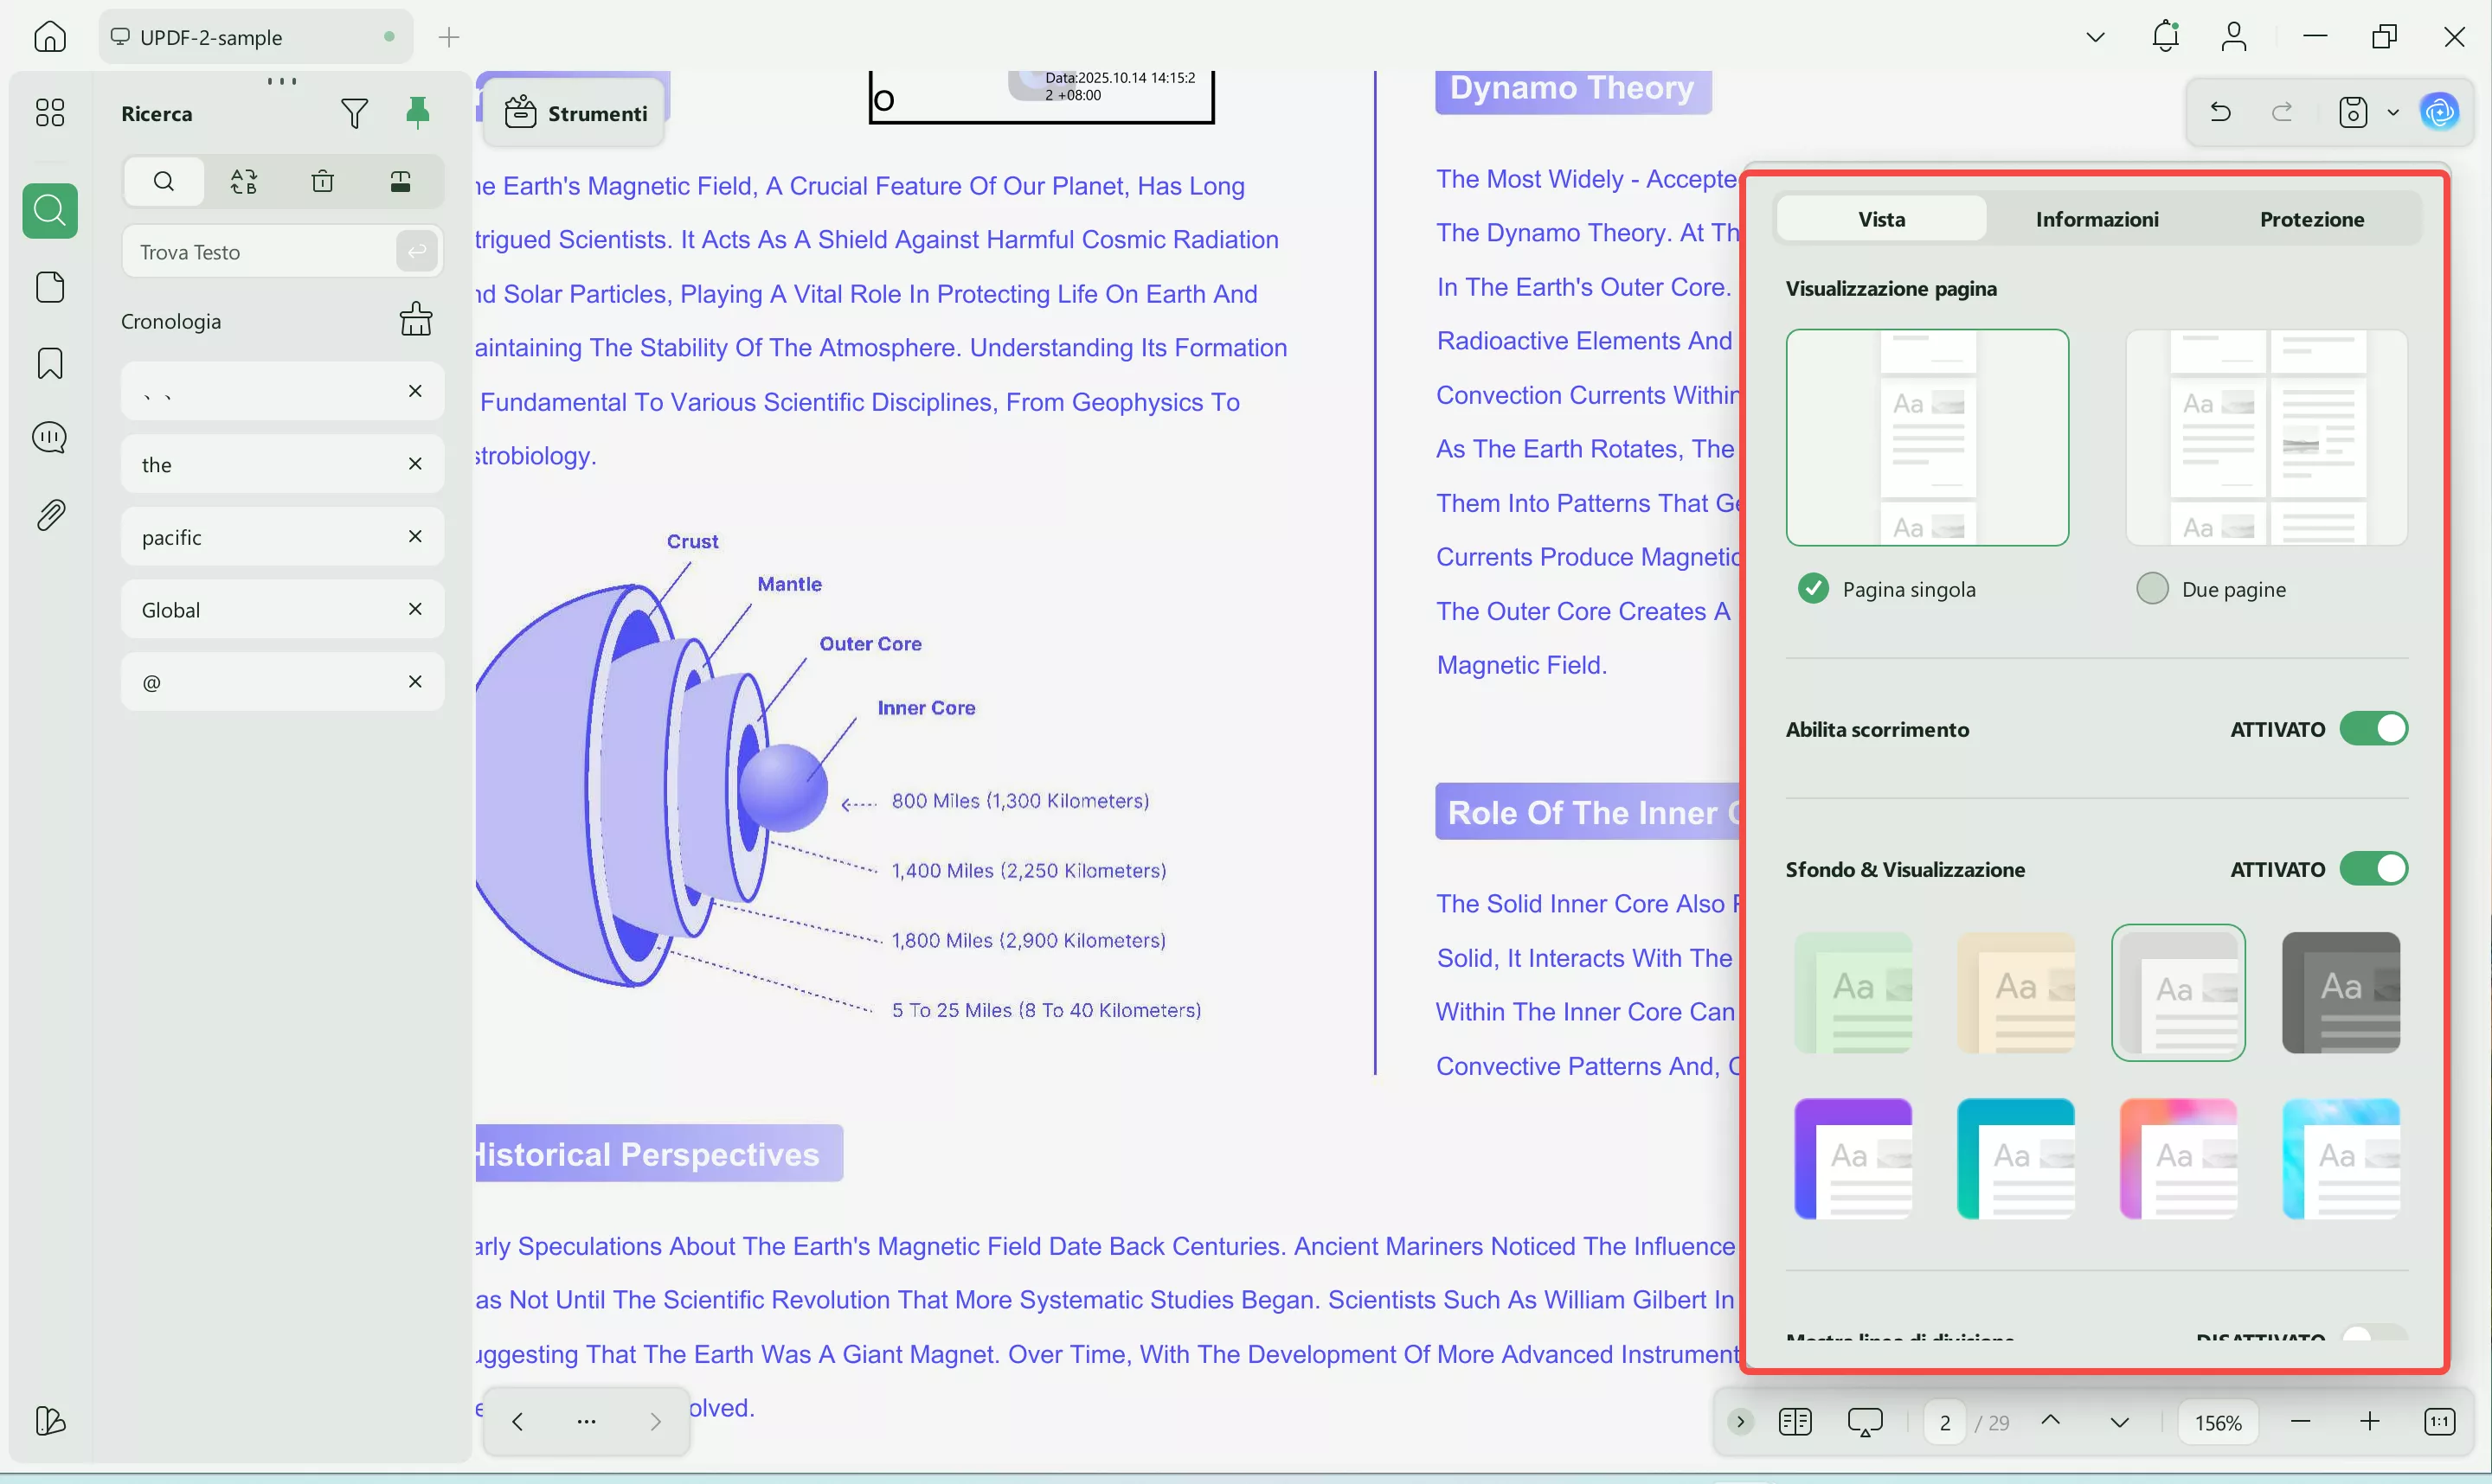
Task: Disable Sfondo & Visualizzazione switch
Action: click(x=2373, y=869)
